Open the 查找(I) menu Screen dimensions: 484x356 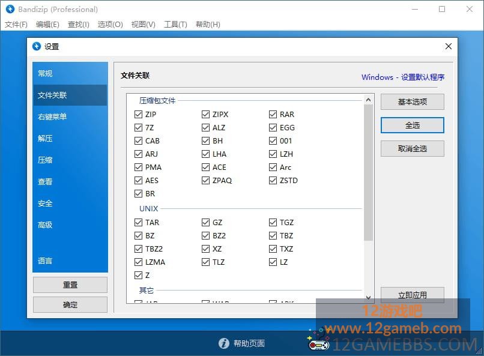click(79, 25)
